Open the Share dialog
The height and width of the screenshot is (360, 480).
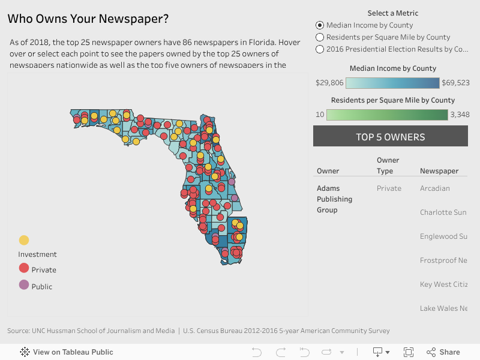[443, 352]
